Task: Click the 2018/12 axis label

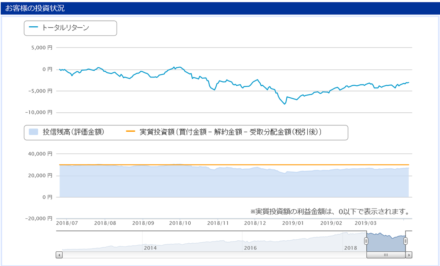Action: click(255, 222)
